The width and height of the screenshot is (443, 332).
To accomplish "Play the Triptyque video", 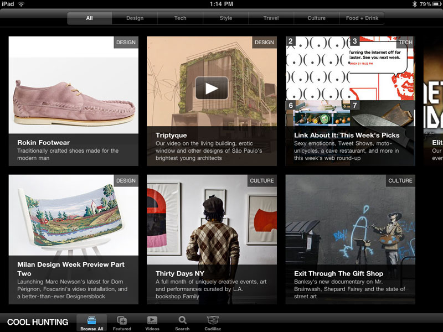I will [212, 88].
